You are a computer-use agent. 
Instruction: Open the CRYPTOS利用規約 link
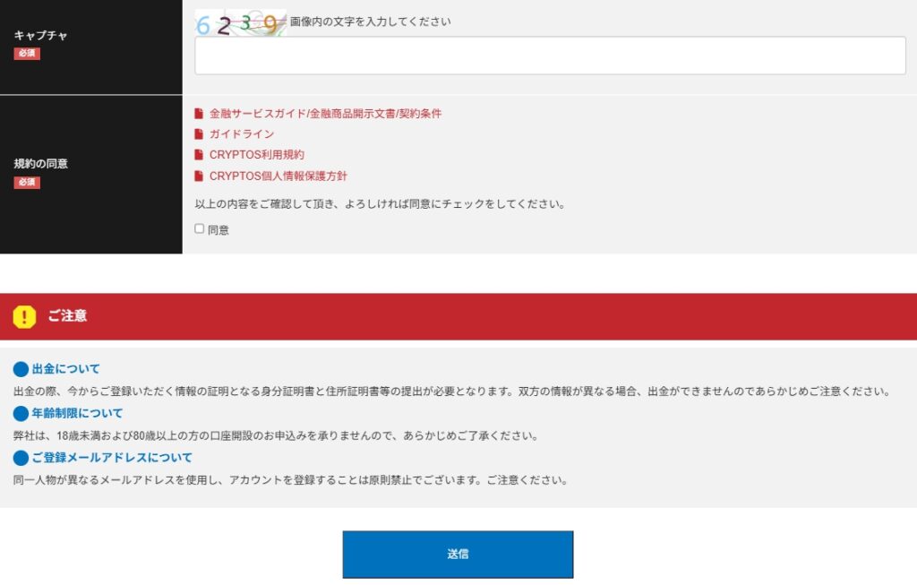256,155
